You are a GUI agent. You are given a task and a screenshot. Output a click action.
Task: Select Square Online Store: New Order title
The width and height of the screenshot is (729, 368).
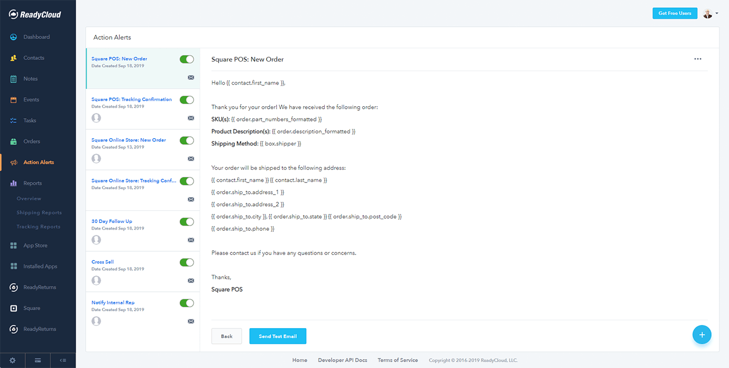[x=129, y=140]
